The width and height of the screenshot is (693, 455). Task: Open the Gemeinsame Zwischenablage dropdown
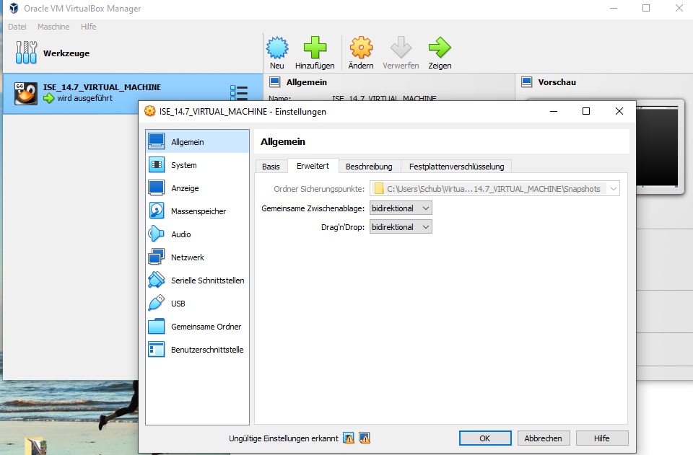(x=401, y=208)
